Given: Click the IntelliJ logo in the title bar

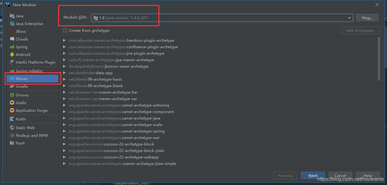Looking at the screenshot, I should pyautogui.click(x=8, y=5).
